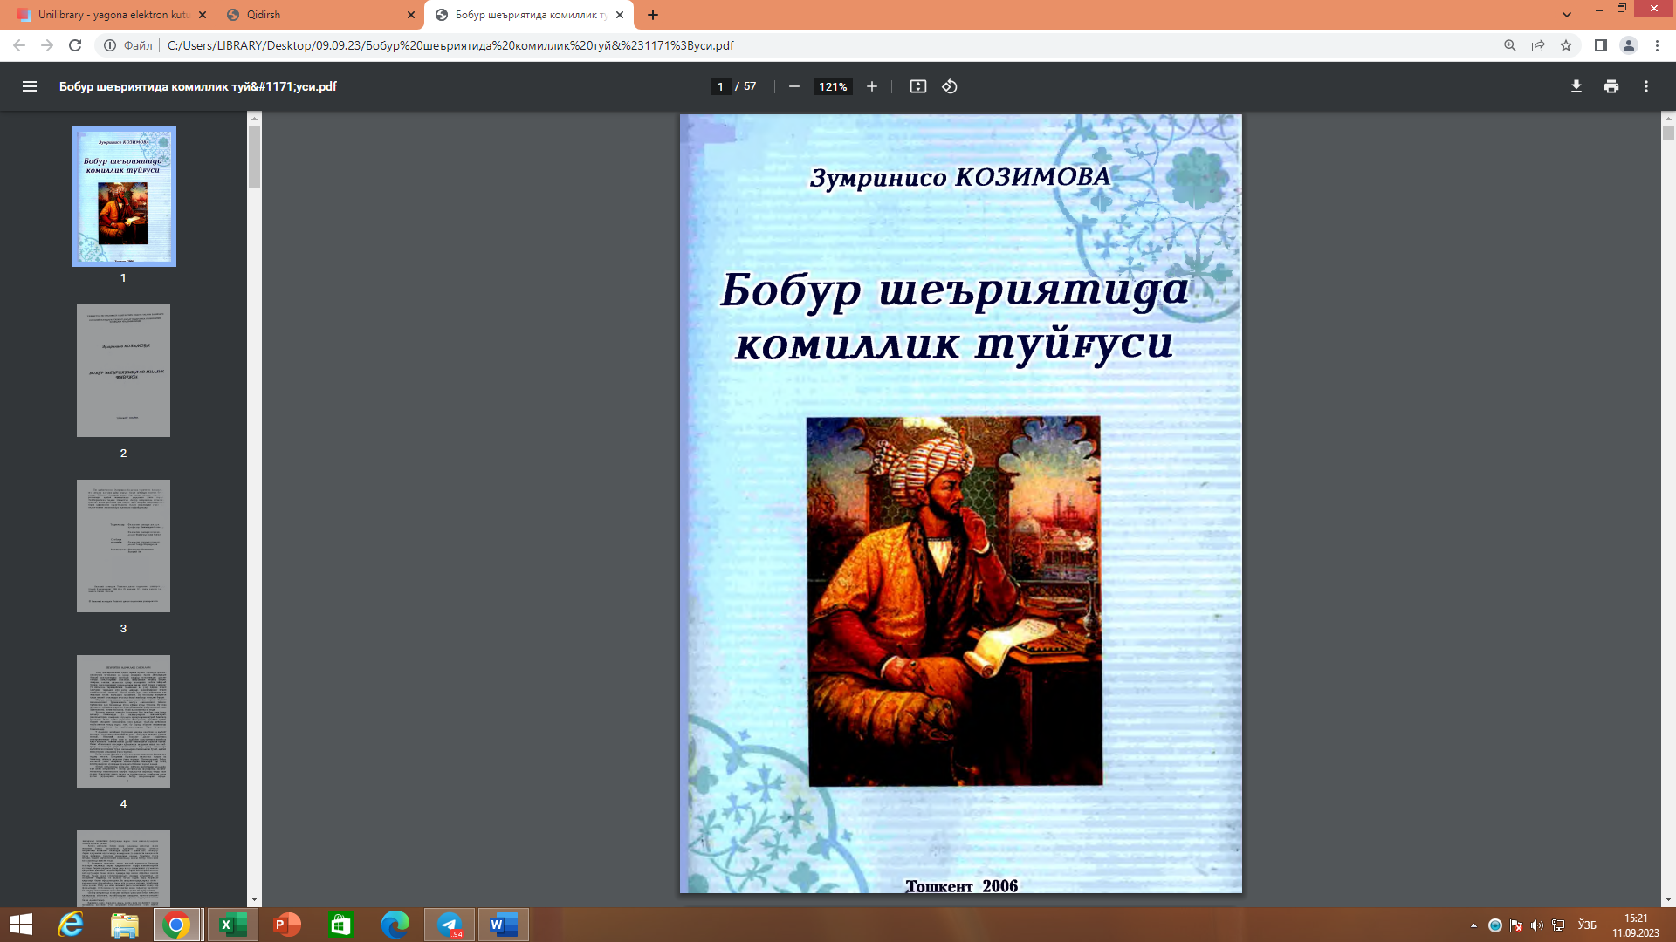Toggle fit-to-page view mode
Screen dimensions: 1676x942
[x=917, y=86]
